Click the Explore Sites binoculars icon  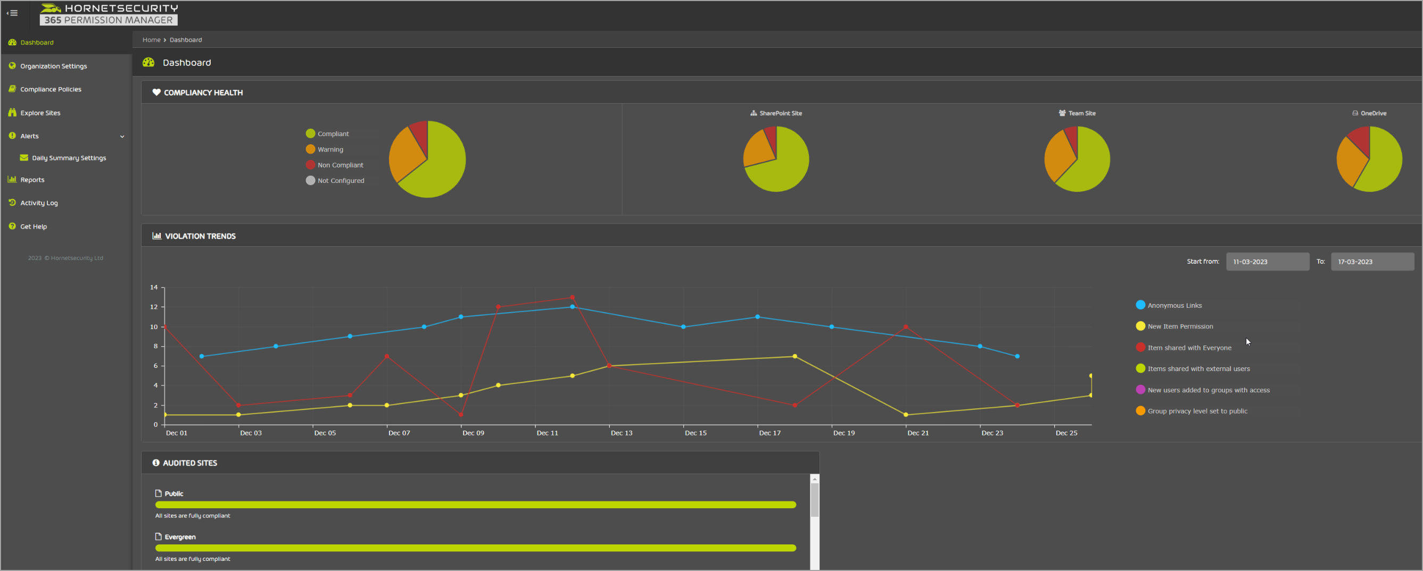click(12, 113)
